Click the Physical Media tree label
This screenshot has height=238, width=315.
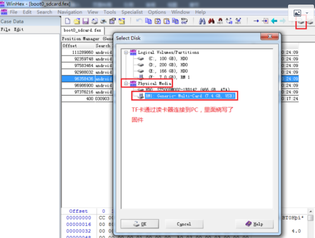pyautogui.click(x=154, y=84)
